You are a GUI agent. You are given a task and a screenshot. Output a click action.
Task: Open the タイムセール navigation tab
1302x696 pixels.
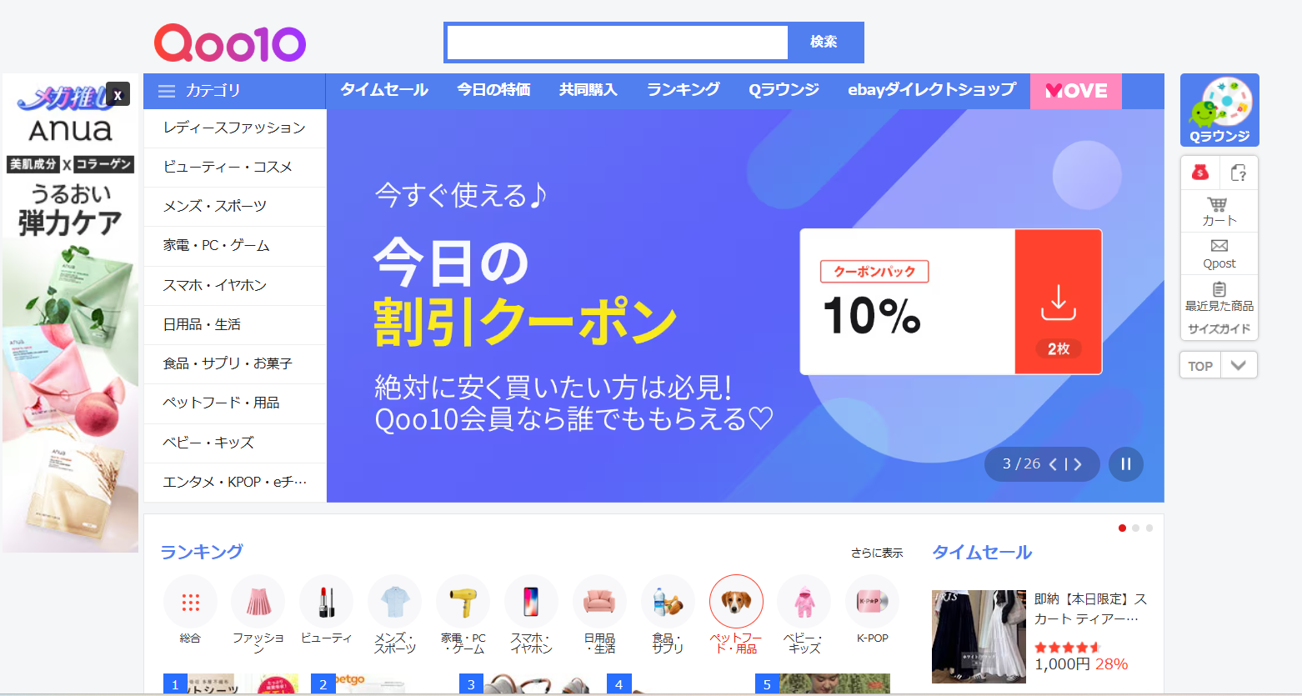pos(384,90)
